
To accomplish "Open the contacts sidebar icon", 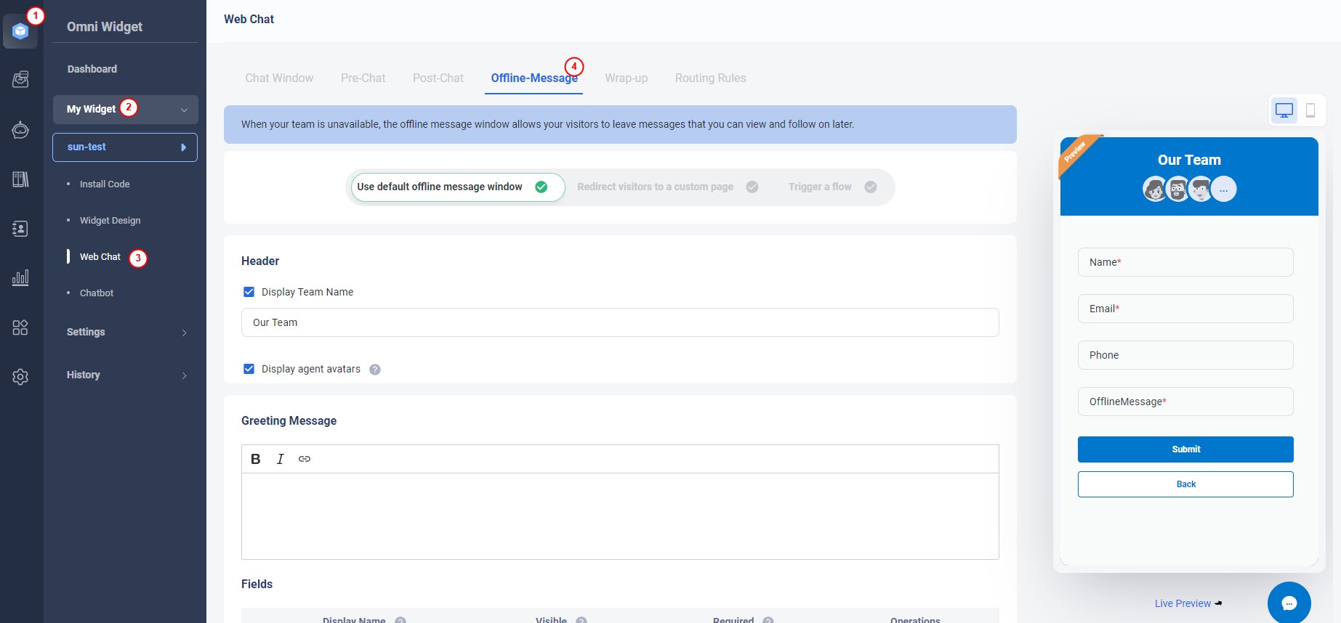I will (x=20, y=229).
